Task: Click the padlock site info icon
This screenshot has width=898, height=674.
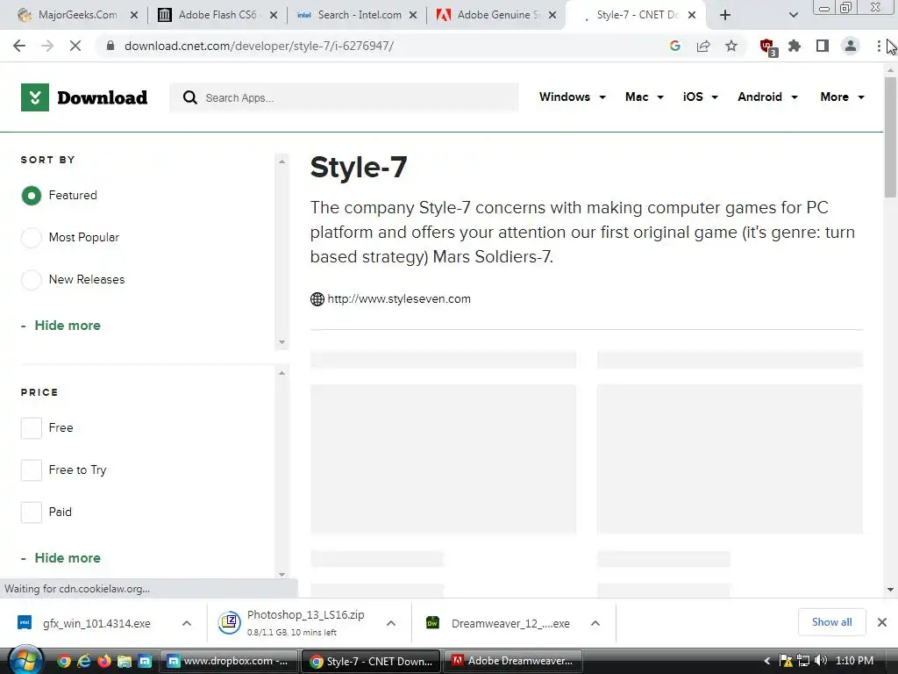Action: [x=110, y=46]
